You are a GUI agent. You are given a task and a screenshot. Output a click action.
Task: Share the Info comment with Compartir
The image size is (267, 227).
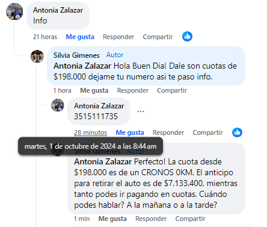tap(158, 37)
